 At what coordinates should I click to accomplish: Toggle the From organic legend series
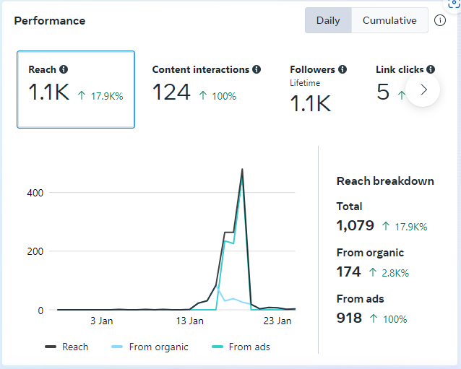click(x=150, y=347)
